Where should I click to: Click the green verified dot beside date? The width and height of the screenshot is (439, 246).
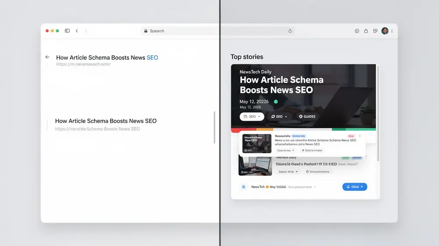click(x=276, y=102)
